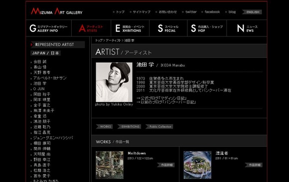Open artist 天野 喜孝 in the sidebar

pyautogui.click(x=42, y=73)
